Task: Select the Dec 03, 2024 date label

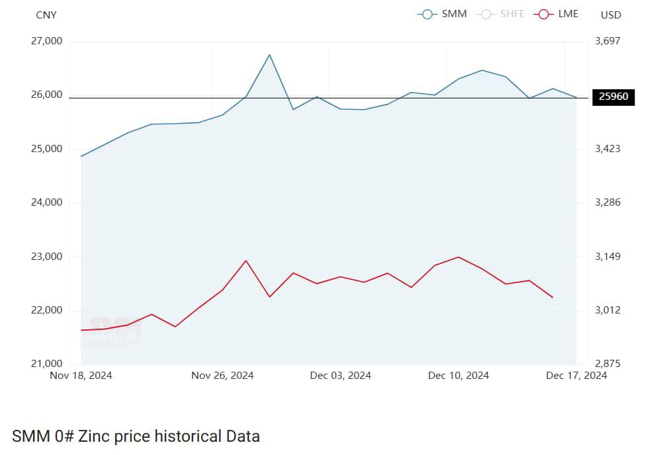Action: (x=340, y=375)
